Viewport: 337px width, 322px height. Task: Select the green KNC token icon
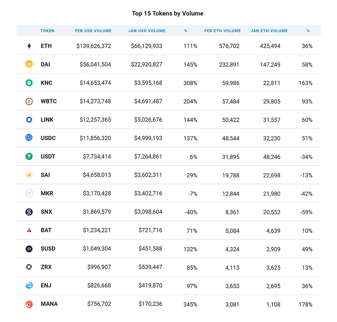click(29, 83)
